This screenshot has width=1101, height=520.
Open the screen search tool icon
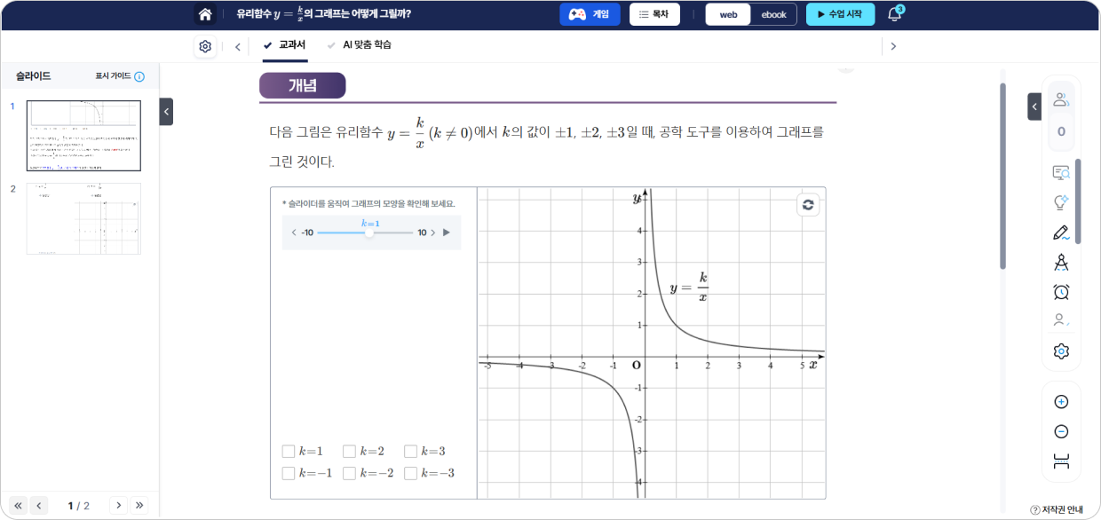coord(1061,173)
